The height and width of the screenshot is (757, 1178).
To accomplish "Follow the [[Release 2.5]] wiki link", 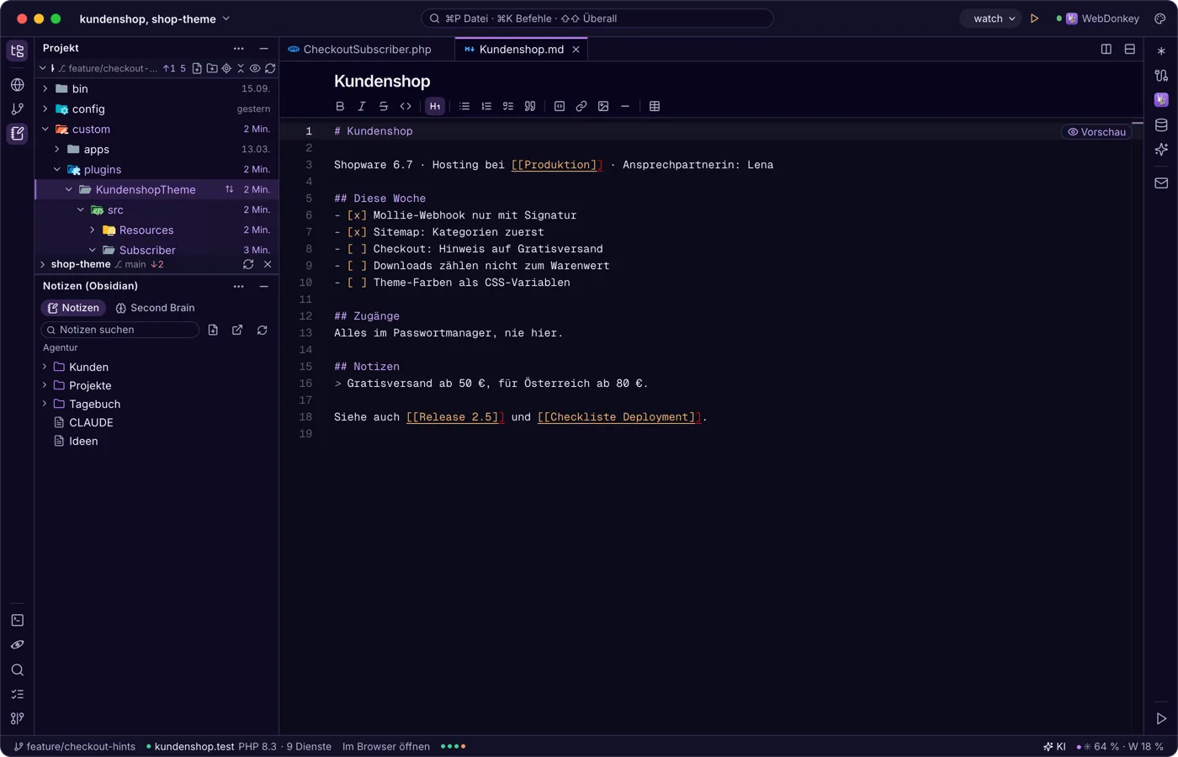I will [x=455, y=417].
